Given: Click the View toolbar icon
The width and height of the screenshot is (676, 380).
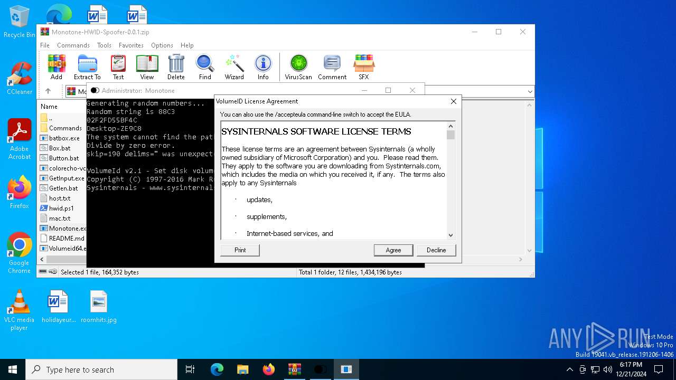Looking at the screenshot, I should pos(147,67).
